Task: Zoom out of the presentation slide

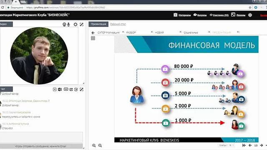Action: [100, 145]
